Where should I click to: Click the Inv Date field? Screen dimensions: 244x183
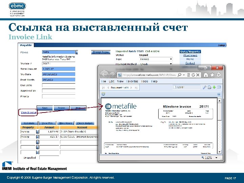pos(59,74)
